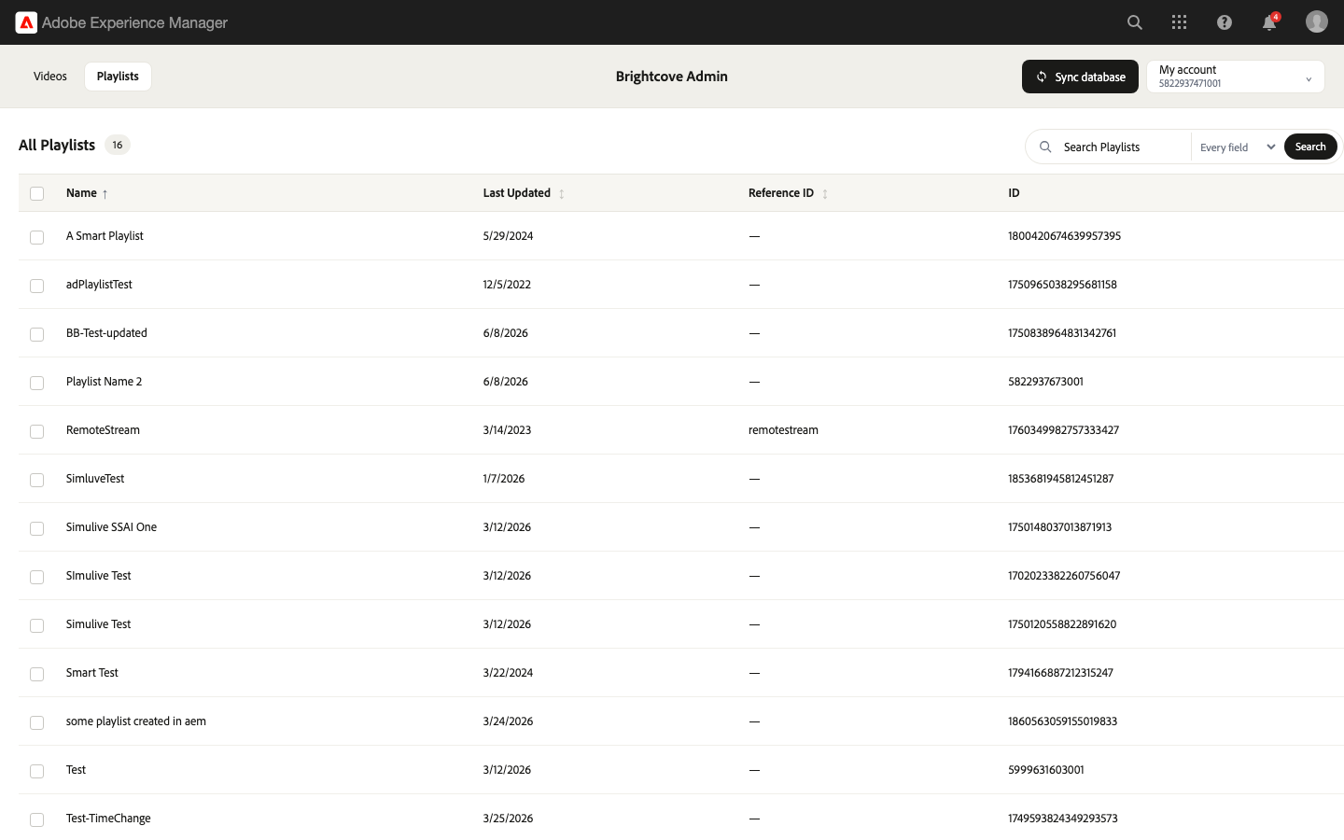The image size is (1344, 840).
Task: Open the Simulive SSAI One playlist
Action: click(x=111, y=527)
